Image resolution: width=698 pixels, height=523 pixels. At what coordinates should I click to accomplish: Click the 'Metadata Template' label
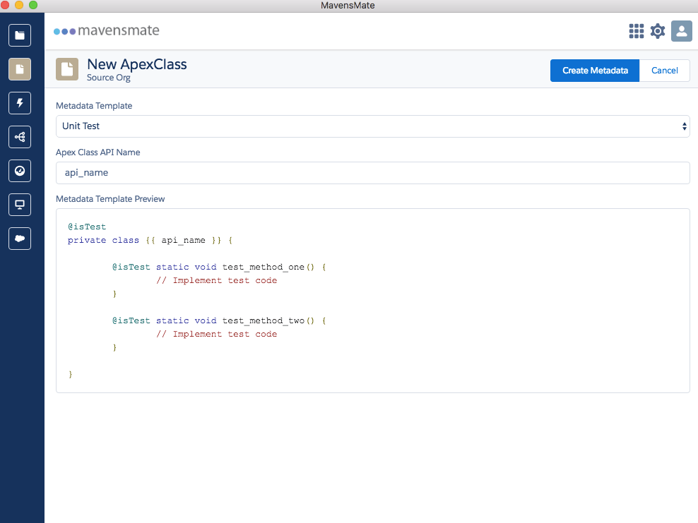pos(94,106)
